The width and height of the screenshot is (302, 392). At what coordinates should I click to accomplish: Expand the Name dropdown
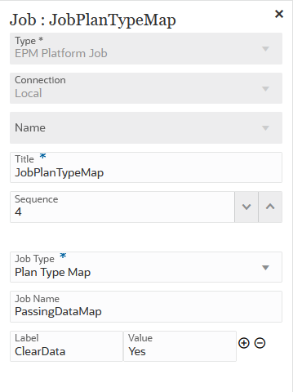(265, 128)
